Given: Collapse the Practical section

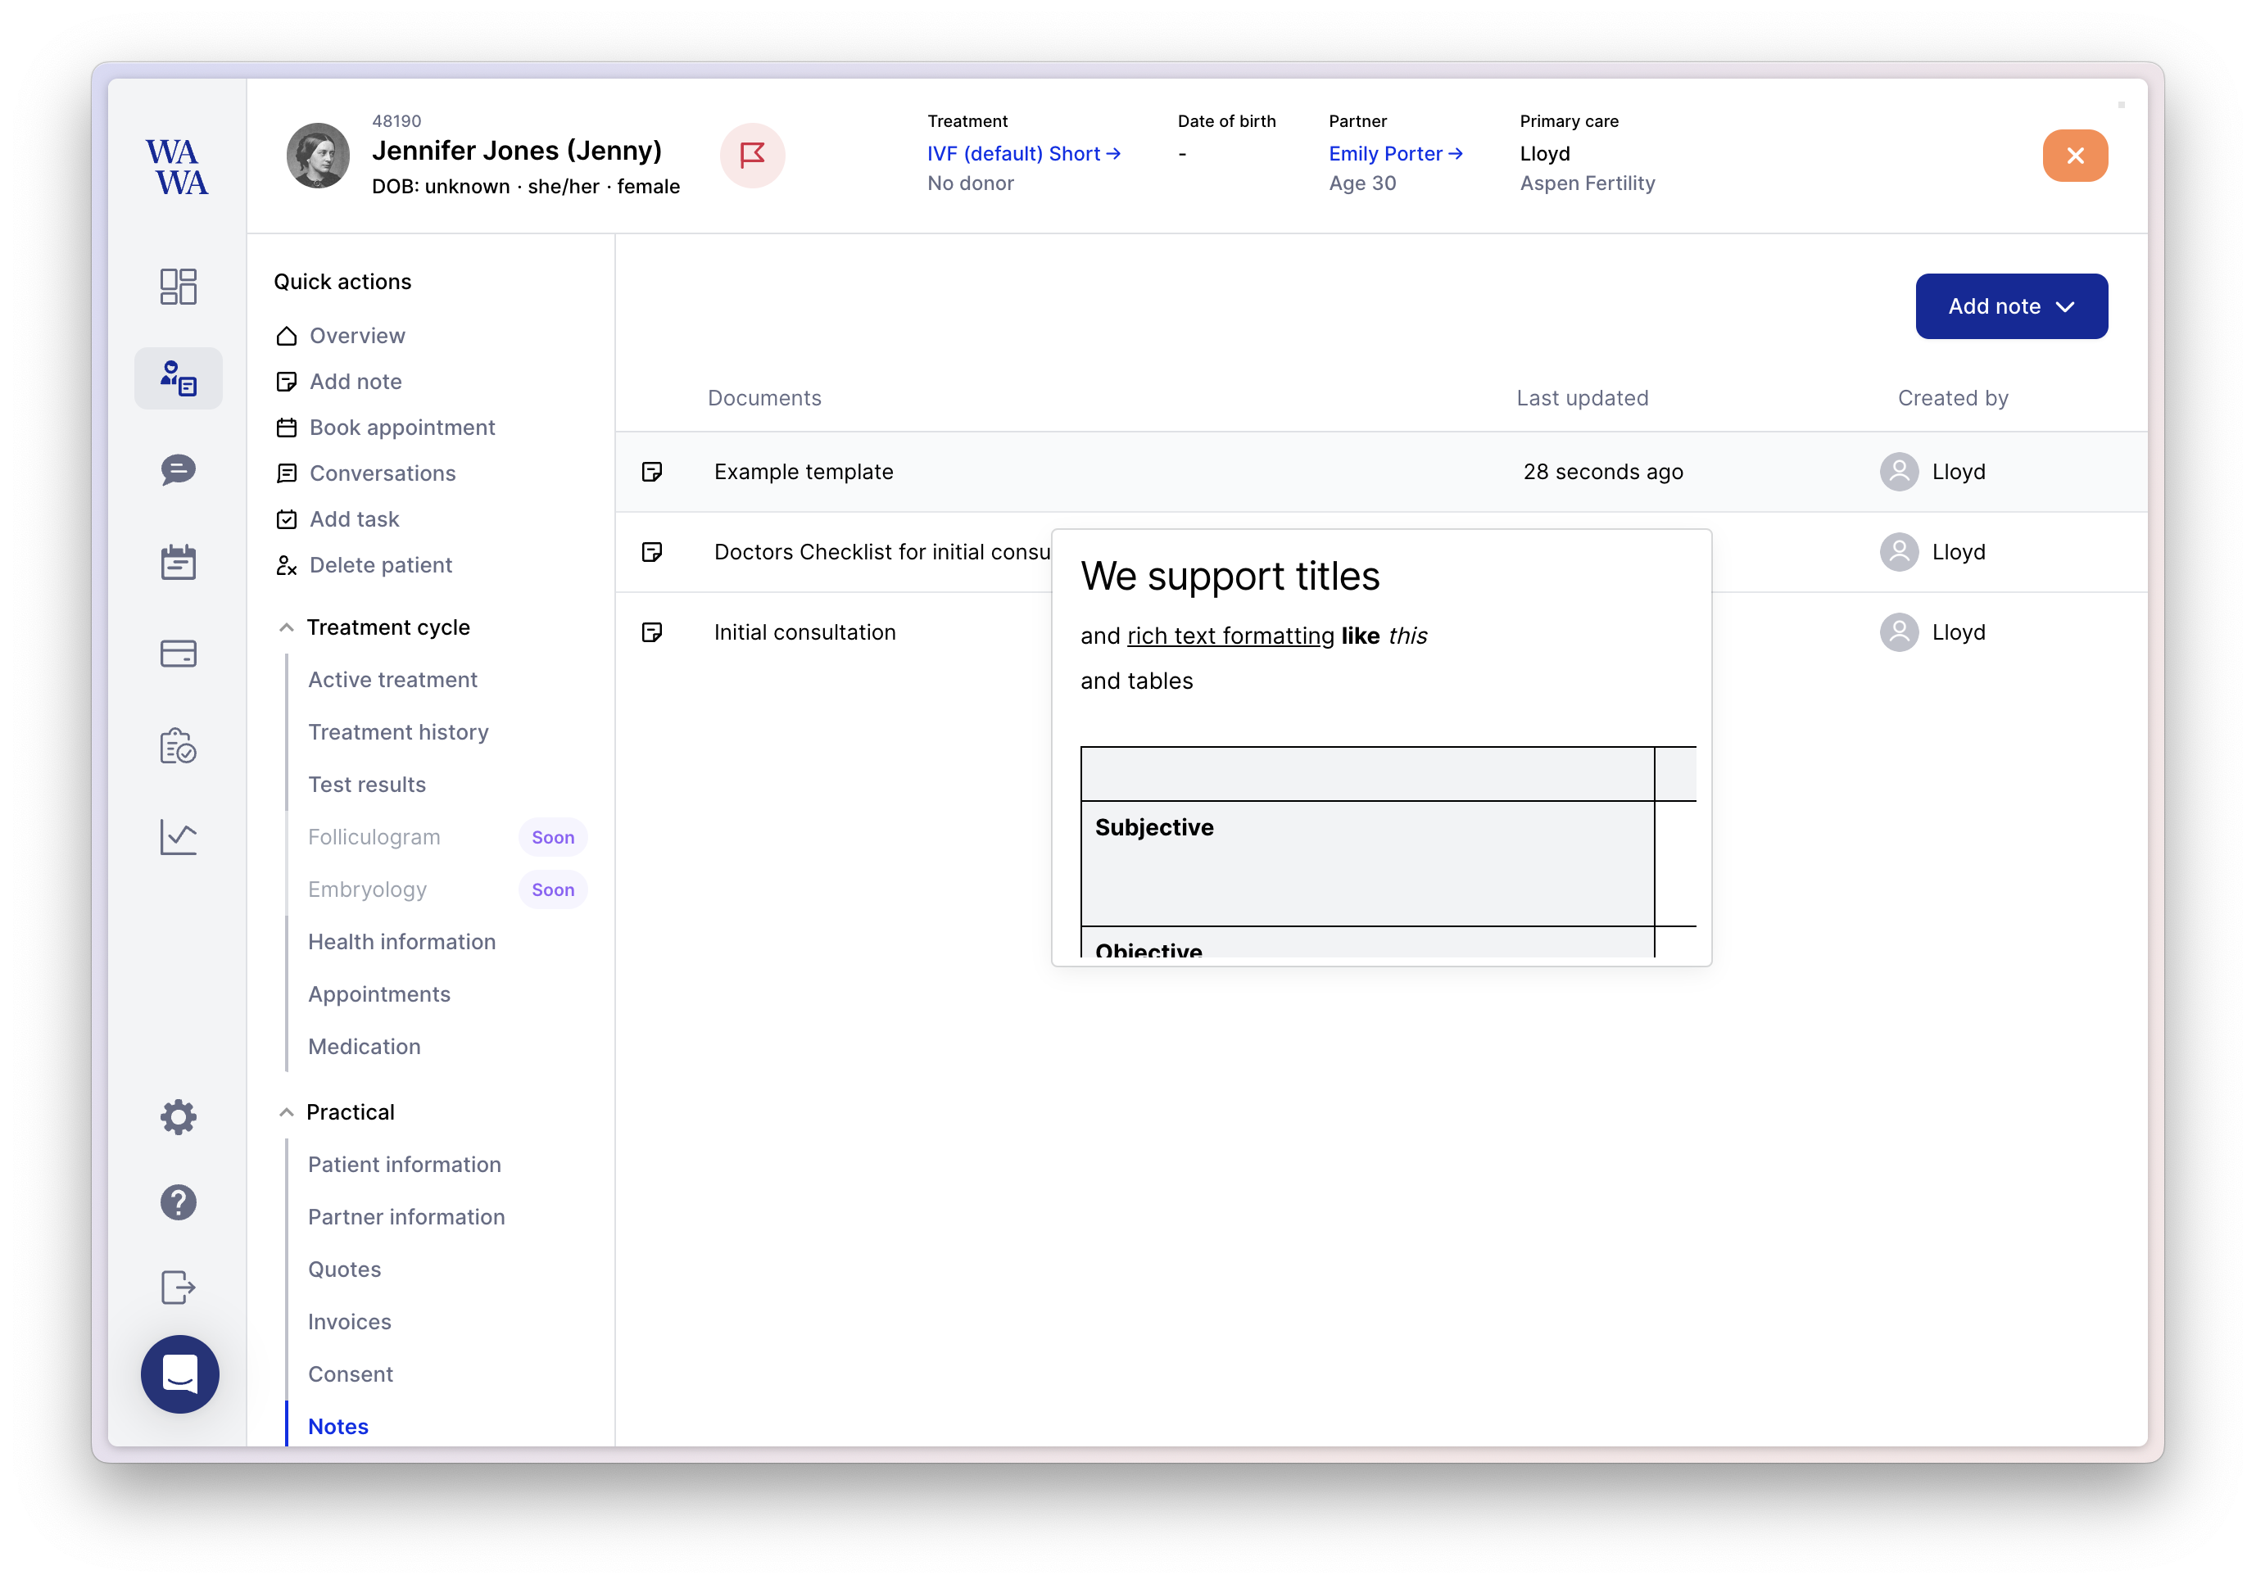Looking at the screenshot, I should tap(286, 1112).
